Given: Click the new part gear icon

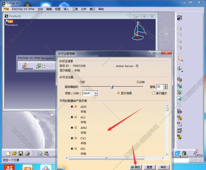Looking at the screenshot, I should (179, 92).
